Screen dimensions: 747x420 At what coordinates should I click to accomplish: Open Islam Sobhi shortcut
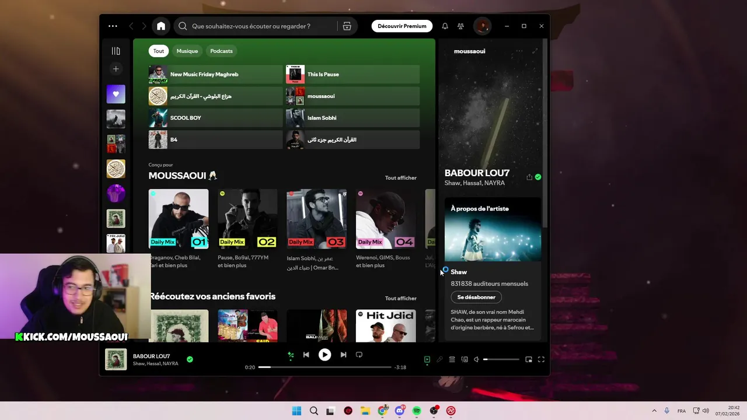[x=352, y=118]
